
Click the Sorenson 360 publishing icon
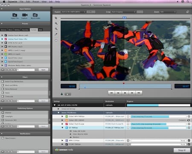(x=3, y=120)
